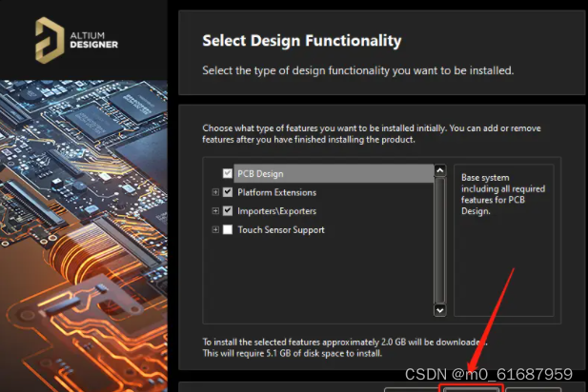This screenshot has height=392, width=588.
Task: Click the feature list scroll down arrow
Action: (x=440, y=310)
